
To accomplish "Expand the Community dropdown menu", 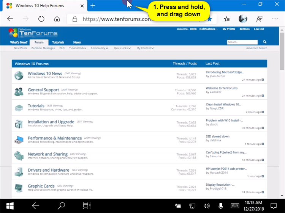I will 100,48.
